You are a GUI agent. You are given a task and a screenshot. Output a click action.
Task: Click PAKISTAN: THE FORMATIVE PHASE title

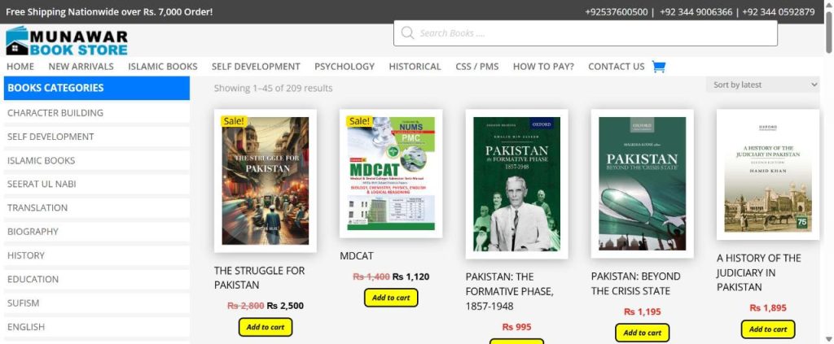click(x=510, y=291)
